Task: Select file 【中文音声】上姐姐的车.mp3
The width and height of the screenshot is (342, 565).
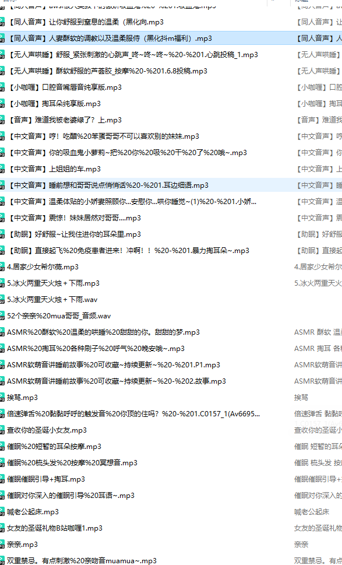Action: pyautogui.click(x=54, y=169)
